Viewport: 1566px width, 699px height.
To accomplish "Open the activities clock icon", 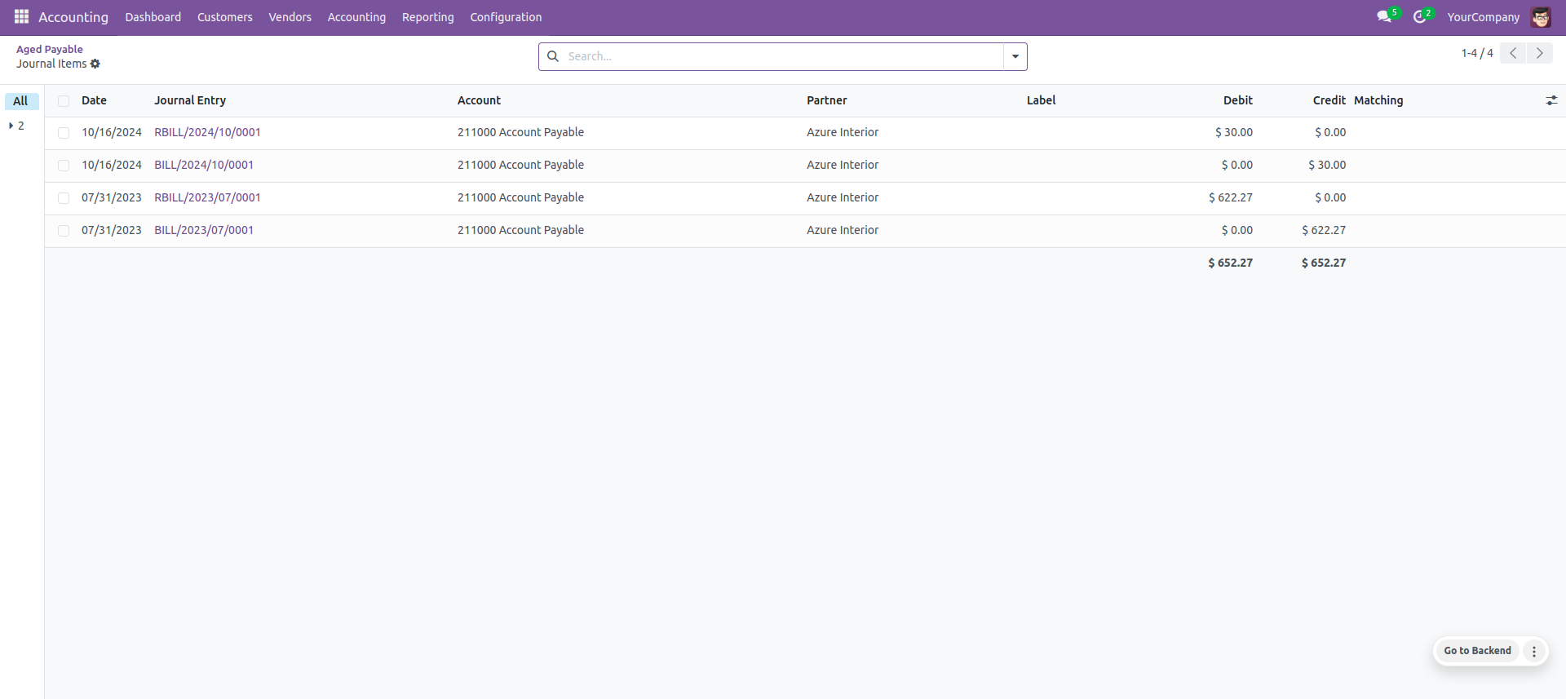I will [1420, 17].
